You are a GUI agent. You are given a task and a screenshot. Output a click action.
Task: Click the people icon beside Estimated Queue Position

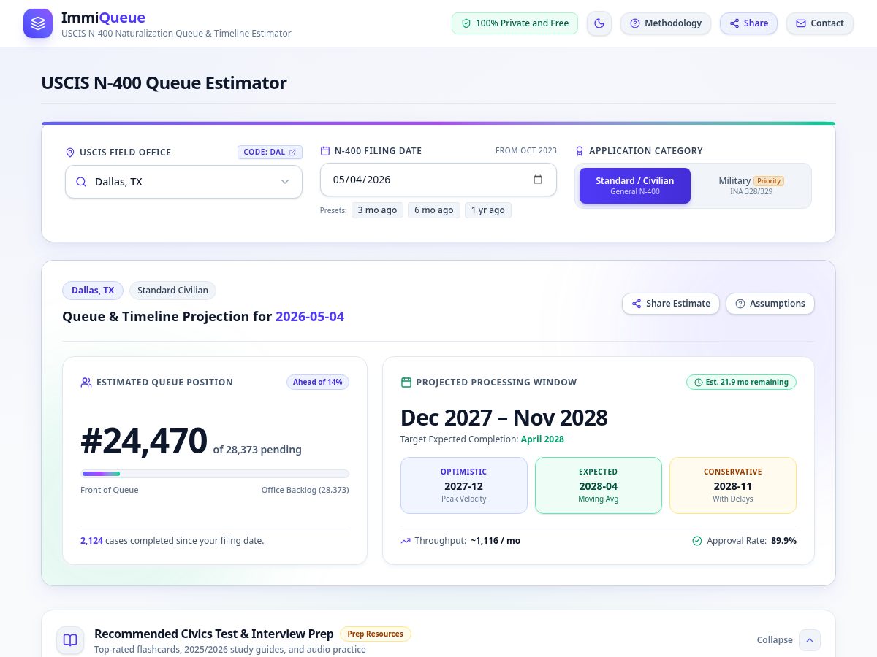pos(86,383)
